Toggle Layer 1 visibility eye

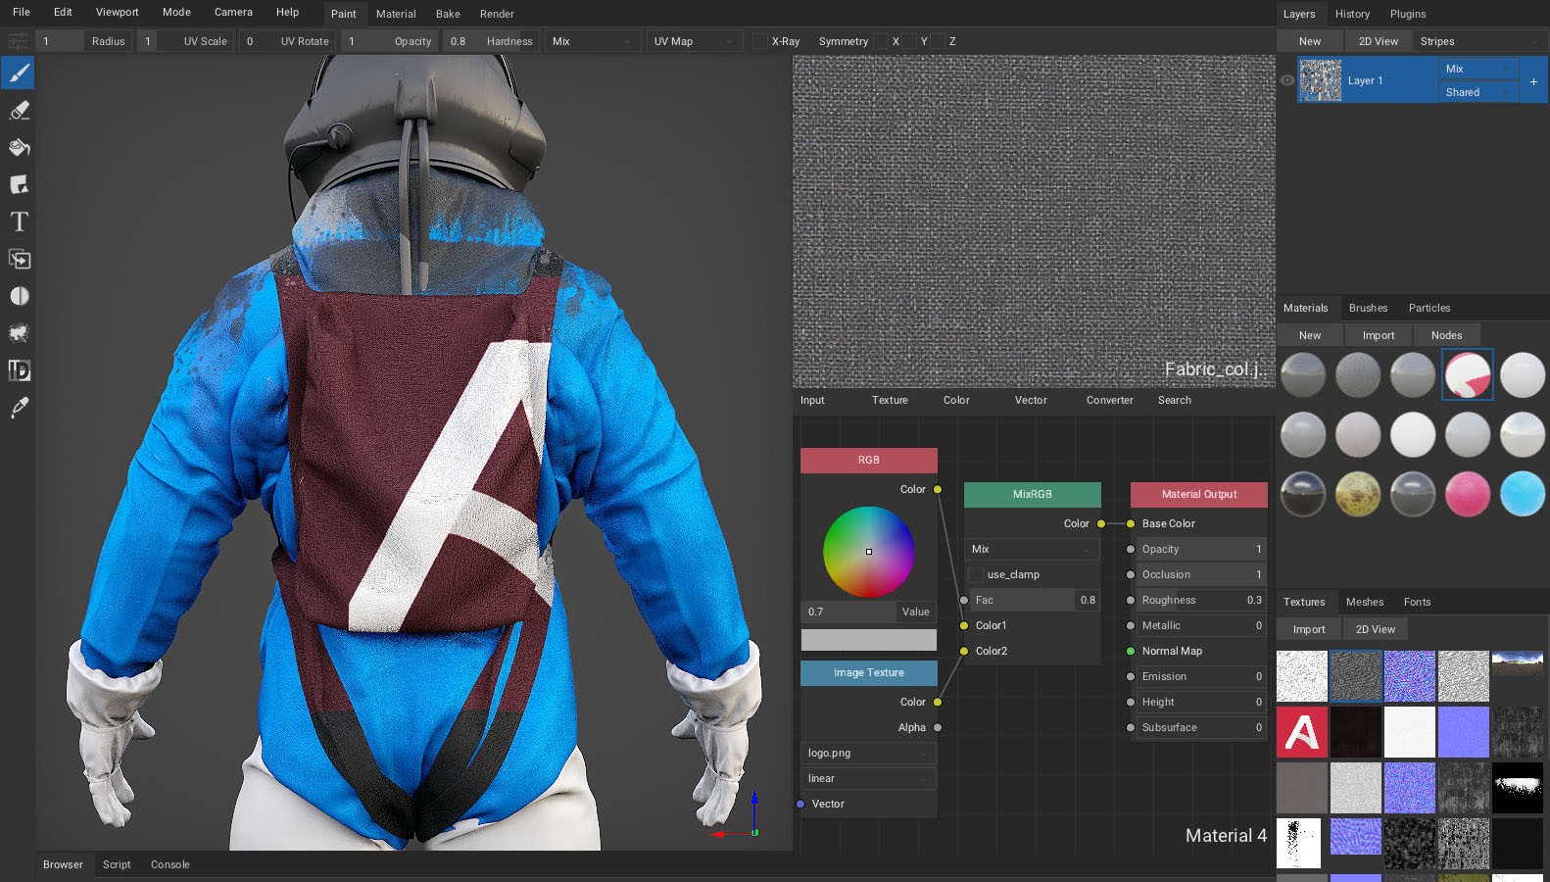point(1287,80)
